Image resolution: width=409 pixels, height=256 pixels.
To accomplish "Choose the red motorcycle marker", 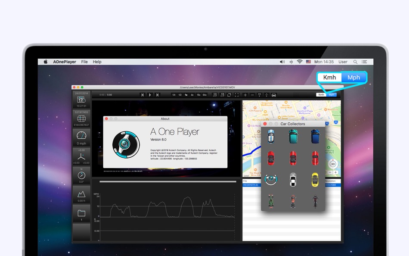I will 293,201.
